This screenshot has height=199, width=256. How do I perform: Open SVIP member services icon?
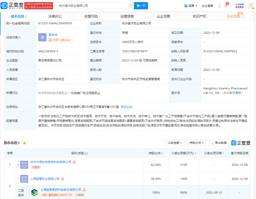pos(239,6)
